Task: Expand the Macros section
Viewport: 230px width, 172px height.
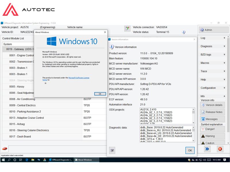Action: [213, 63]
